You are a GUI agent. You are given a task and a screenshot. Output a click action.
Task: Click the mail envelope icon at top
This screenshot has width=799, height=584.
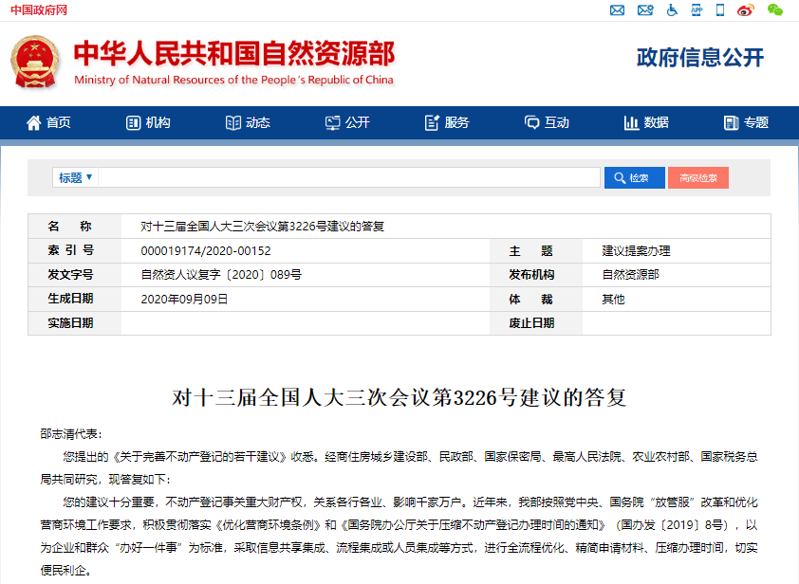point(617,10)
